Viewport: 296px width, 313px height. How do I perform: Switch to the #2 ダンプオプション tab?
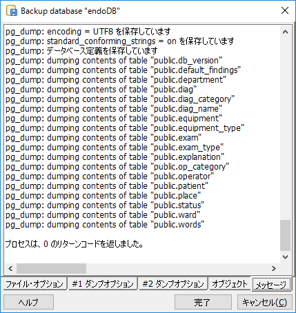point(173,284)
